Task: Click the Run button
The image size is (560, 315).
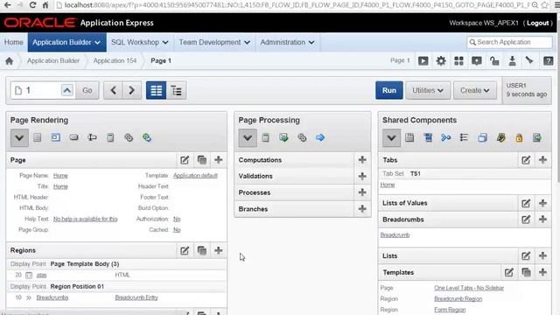Action: (x=388, y=90)
